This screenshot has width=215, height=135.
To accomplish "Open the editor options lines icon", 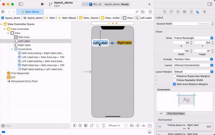I will coord(143,12).
